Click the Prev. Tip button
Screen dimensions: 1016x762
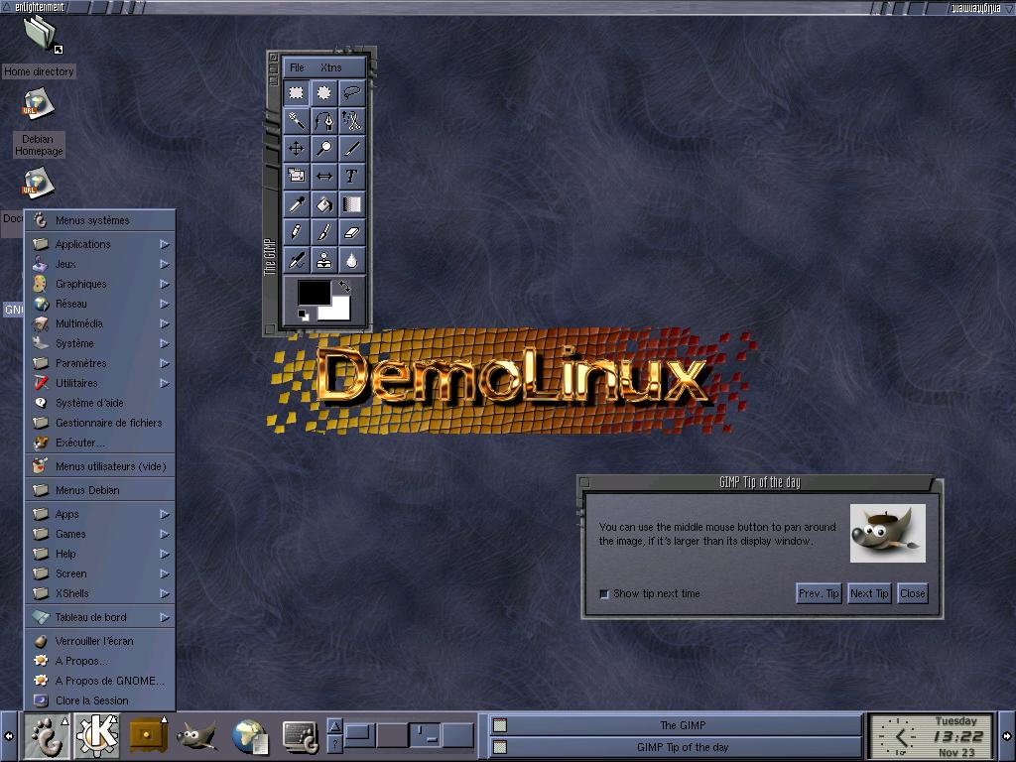[x=819, y=593]
